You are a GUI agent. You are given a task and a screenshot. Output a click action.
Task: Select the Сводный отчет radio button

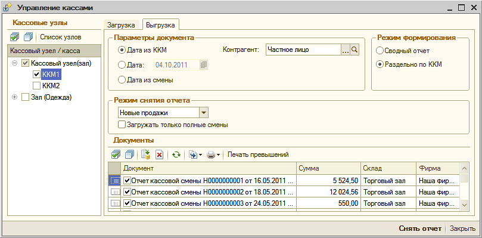click(x=380, y=51)
